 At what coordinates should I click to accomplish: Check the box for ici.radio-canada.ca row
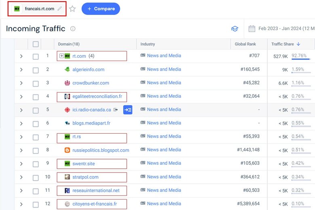[36, 110]
